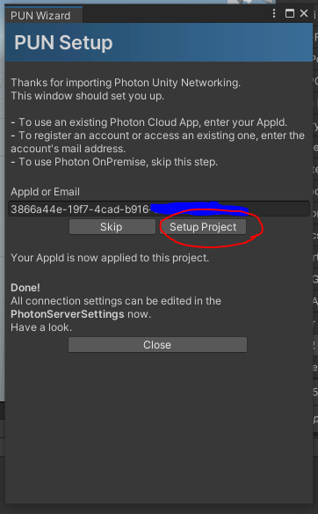
Task: Click the "This window should set you up" line
Action: tap(87, 96)
